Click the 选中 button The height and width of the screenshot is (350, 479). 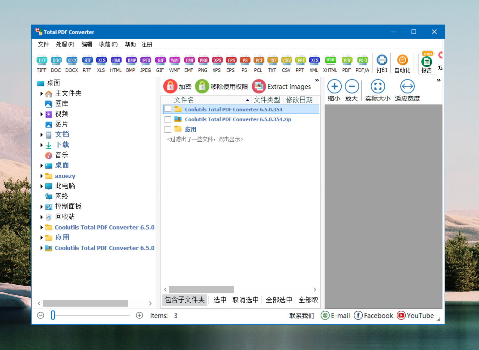[x=220, y=300]
